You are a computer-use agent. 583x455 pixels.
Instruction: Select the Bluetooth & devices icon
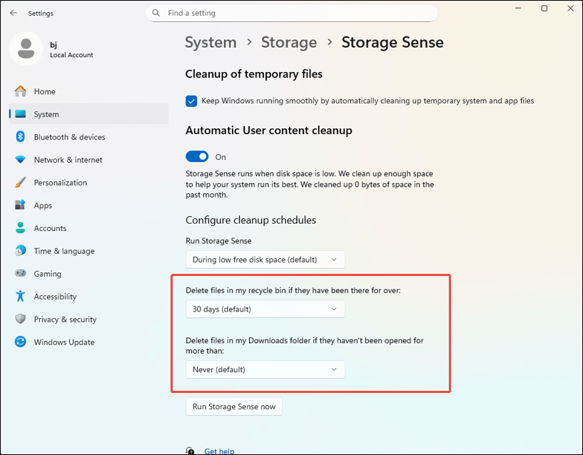[x=21, y=136]
